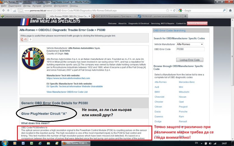The width and height of the screenshot is (234, 146).
Task: Click the Google +1 button
Action: [x=24, y=39]
